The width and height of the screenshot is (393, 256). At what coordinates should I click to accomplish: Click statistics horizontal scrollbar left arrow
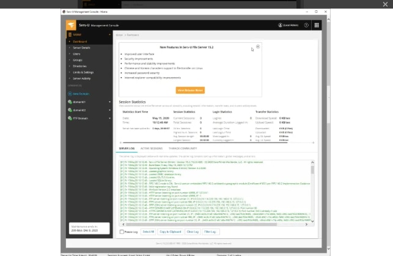pyautogui.click(x=121, y=143)
